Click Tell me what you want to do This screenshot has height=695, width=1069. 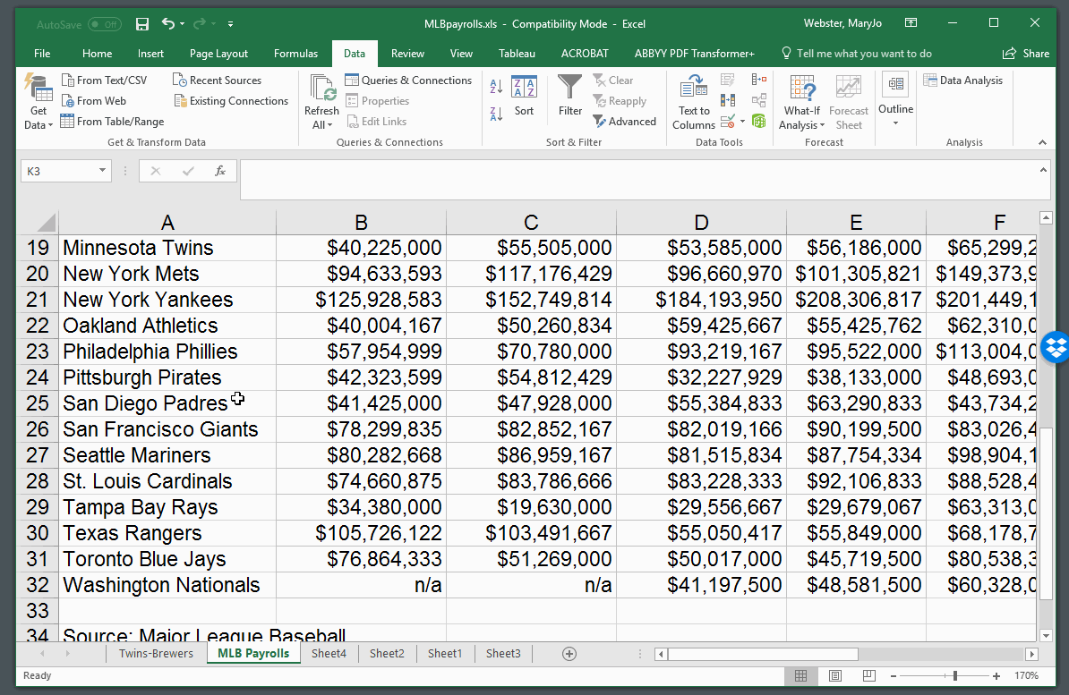pos(856,53)
